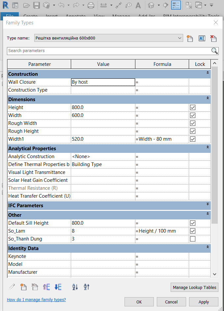Collapse the Dimensions parameter group
This screenshot has width=224, height=311.
(x=208, y=98)
